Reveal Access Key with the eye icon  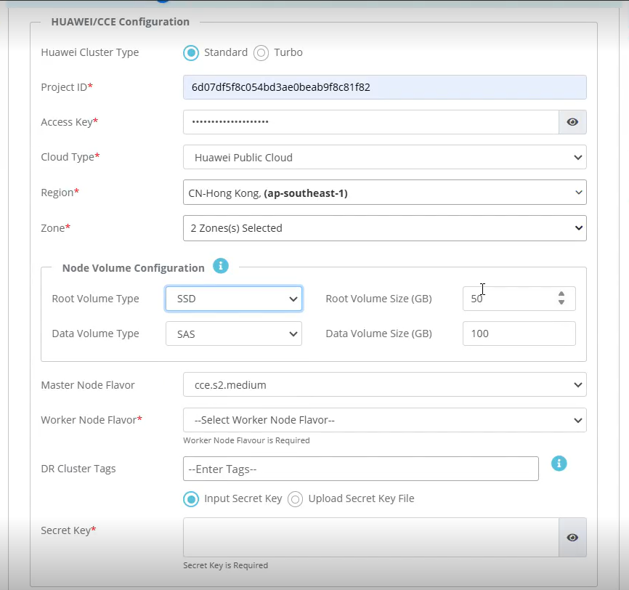click(x=572, y=122)
